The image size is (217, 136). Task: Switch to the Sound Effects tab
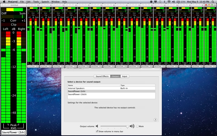coord(102,76)
